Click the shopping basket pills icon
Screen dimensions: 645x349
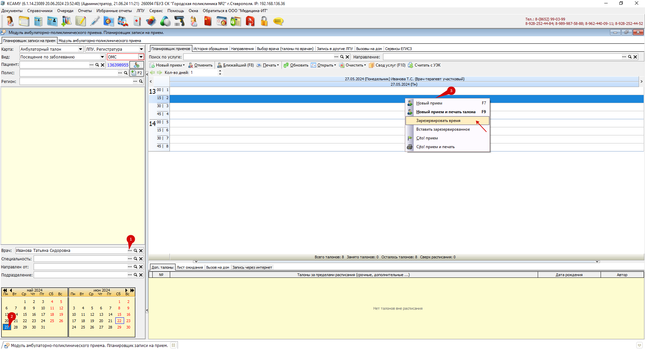pos(151,21)
